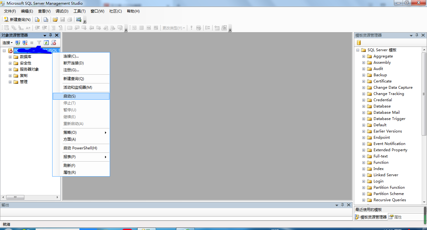The width and height of the screenshot is (427, 230).
Task: Open the Output panel window position dropdown arrow
Action: (x=337, y=205)
